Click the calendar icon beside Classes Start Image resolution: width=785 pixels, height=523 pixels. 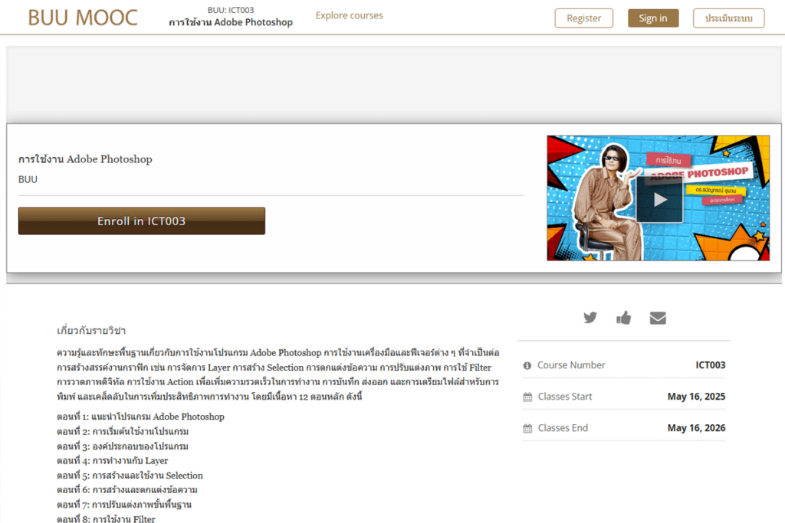(x=527, y=397)
